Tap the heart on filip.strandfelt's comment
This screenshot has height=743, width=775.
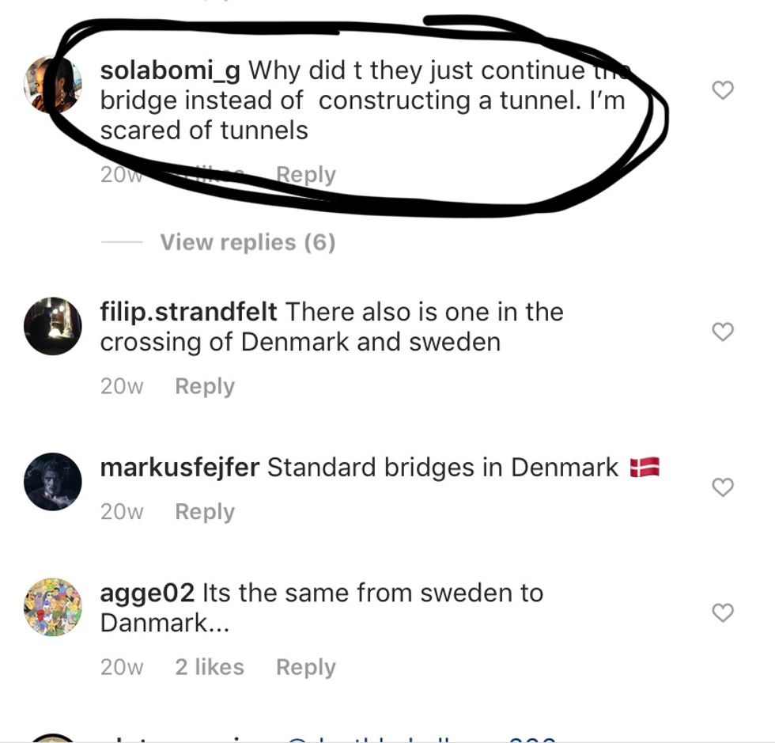click(x=723, y=332)
